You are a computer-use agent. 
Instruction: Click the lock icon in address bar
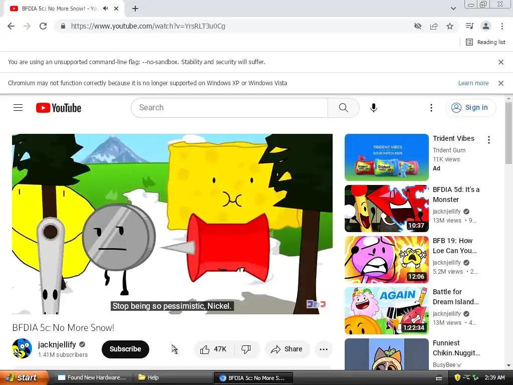click(63, 26)
